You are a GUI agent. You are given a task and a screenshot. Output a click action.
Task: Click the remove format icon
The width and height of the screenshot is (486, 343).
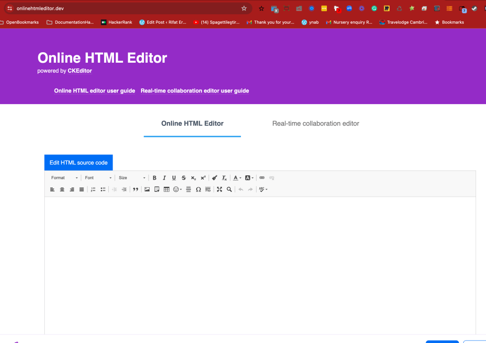point(224,178)
